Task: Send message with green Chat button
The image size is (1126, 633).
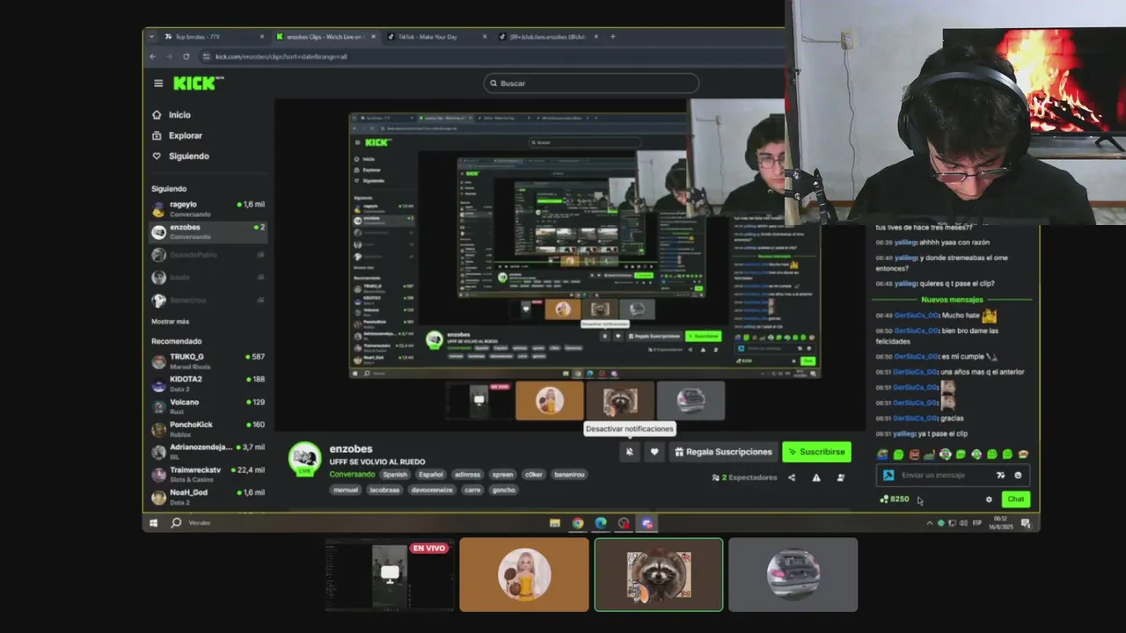Action: coord(1016,499)
